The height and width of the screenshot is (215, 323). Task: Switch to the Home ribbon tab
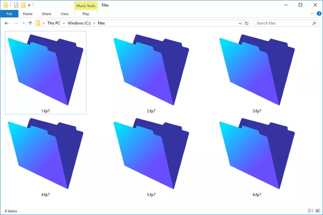coord(28,14)
